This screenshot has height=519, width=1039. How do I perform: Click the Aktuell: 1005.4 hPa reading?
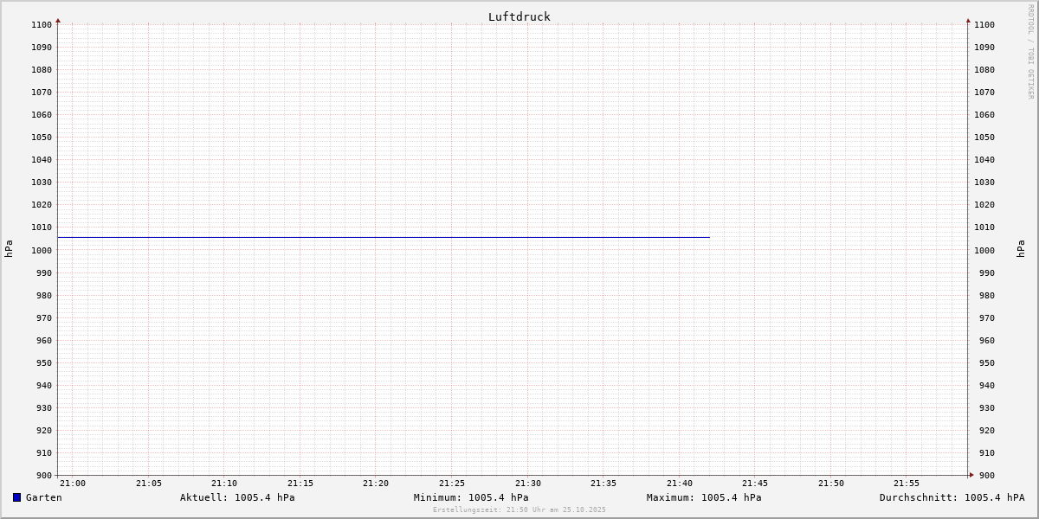237,497
